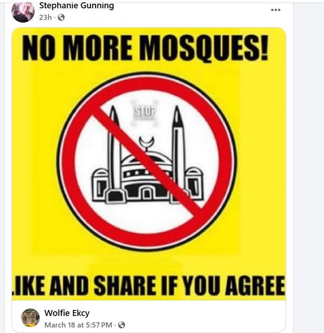Click the red prohibition circle in the image
The height and width of the screenshot is (333, 324).
click(x=147, y=161)
